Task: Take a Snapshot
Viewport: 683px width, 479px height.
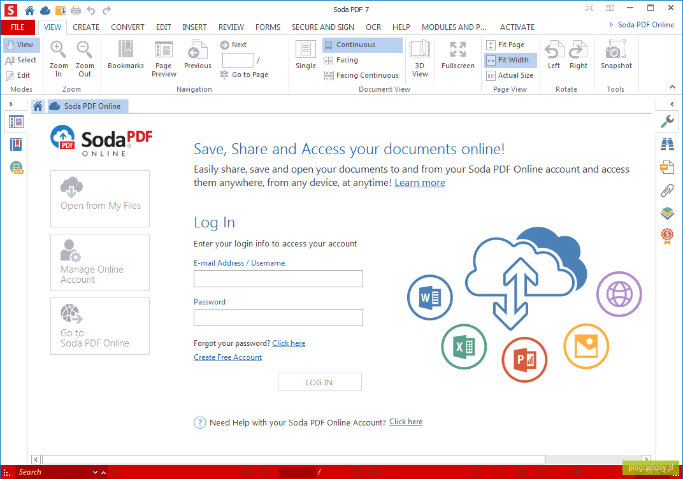Action: [616, 55]
